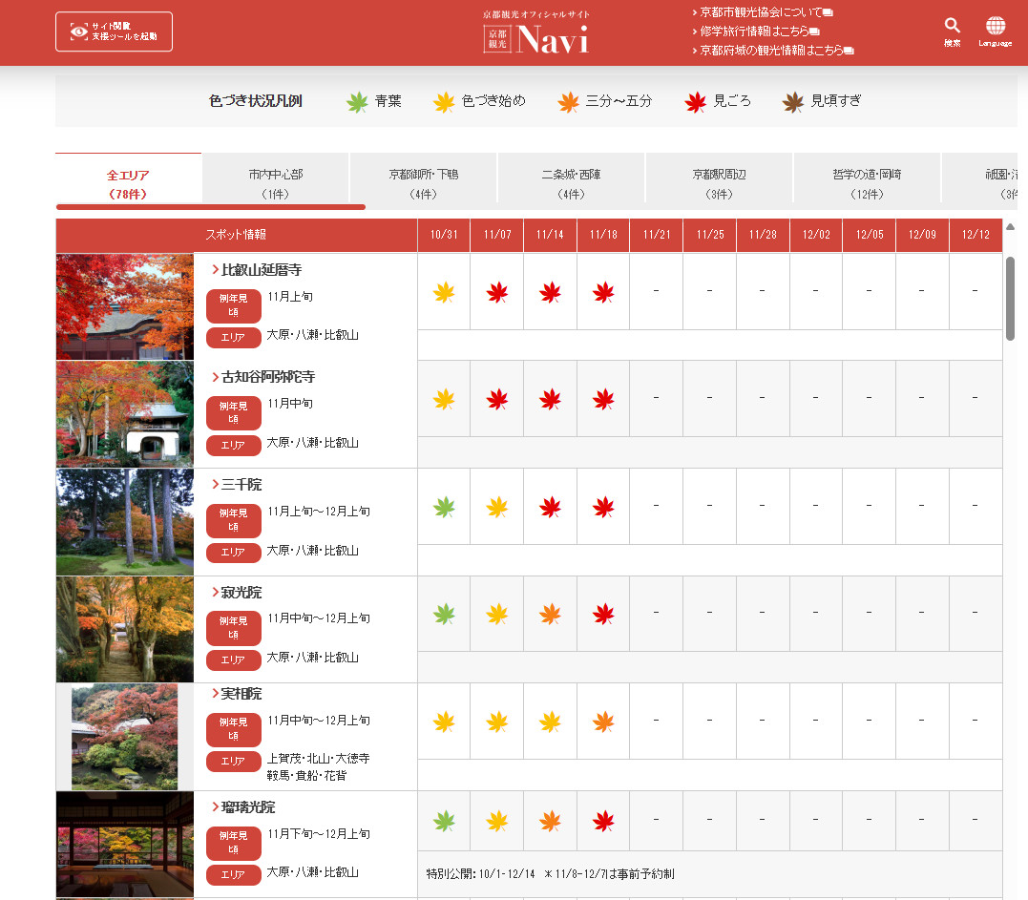Image resolution: width=1028 pixels, height=900 pixels.
Task: Launch the サイト閲覧支援ツール accessibility tool
Action: (114, 31)
